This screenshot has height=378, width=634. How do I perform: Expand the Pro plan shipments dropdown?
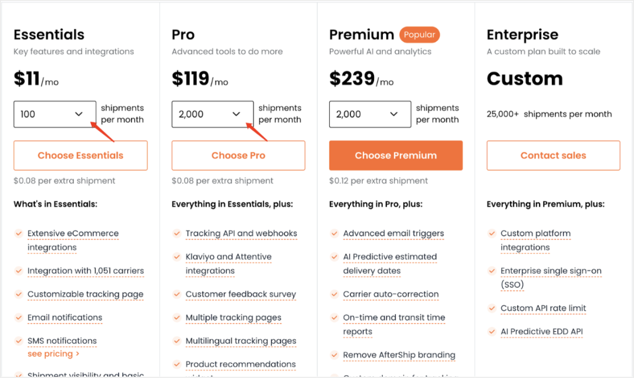point(213,114)
